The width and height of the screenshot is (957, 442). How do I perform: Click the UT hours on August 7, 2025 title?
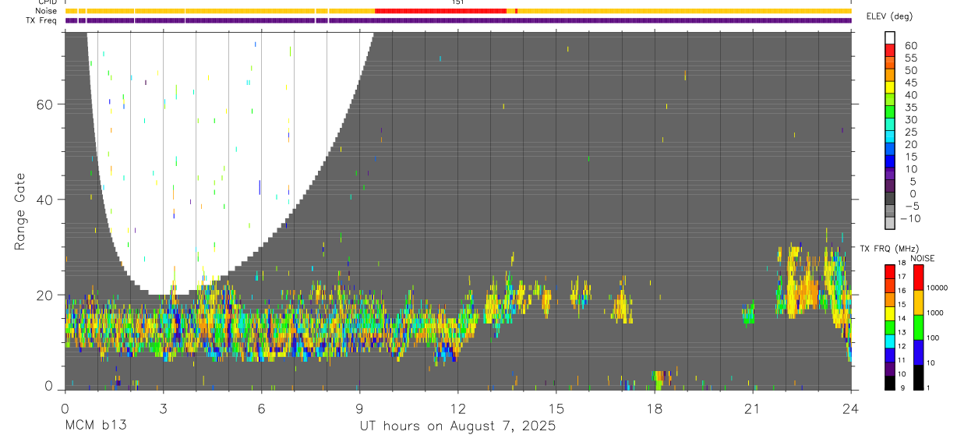(x=457, y=426)
